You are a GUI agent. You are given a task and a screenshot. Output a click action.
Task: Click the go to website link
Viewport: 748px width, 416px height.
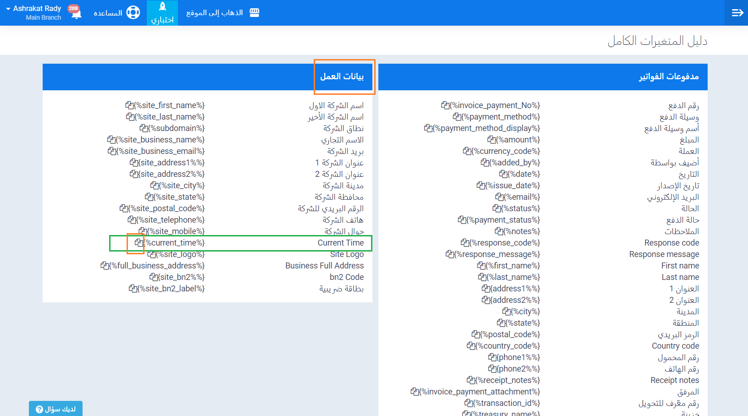click(222, 13)
